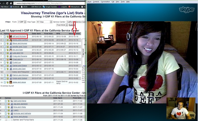Click the text 'thank God no RFE!'
The image size is (198, 121).
click(62, 82)
